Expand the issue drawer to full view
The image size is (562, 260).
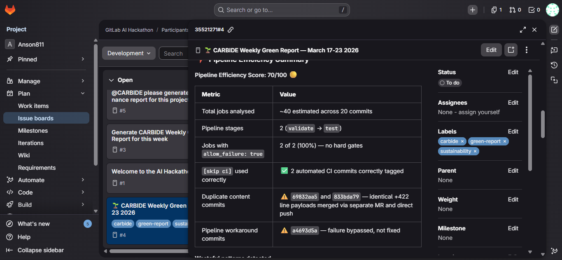point(523,30)
